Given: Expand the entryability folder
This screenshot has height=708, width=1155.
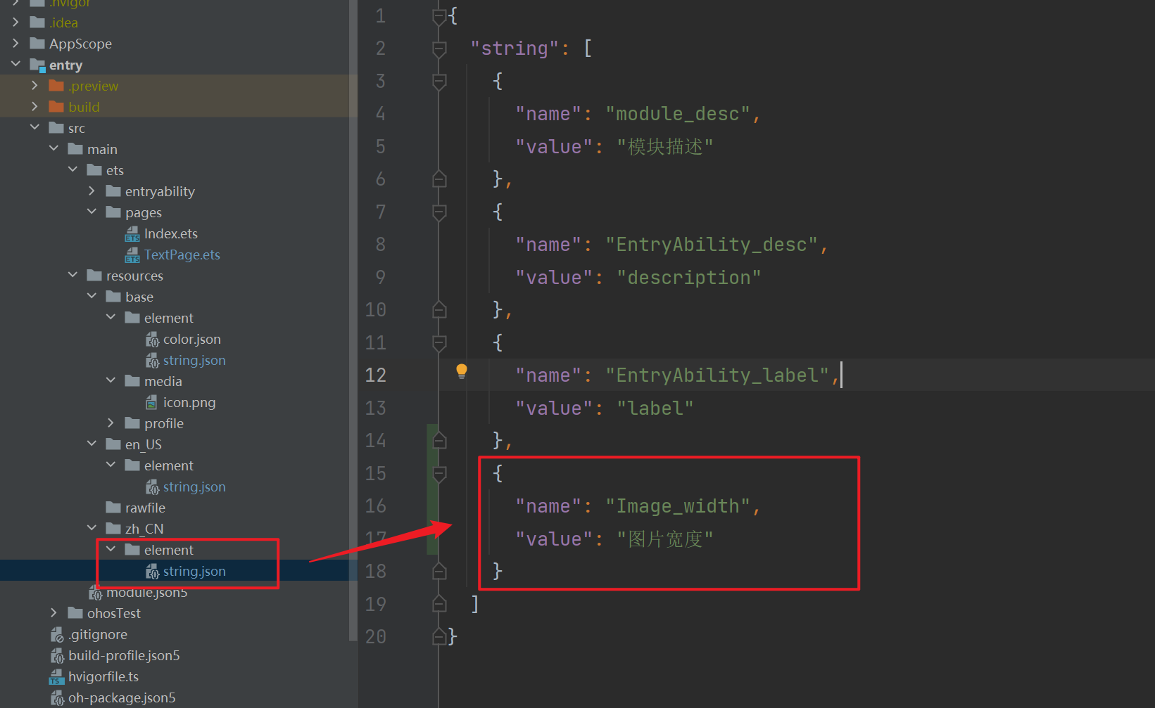Looking at the screenshot, I should pyautogui.click(x=92, y=191).
